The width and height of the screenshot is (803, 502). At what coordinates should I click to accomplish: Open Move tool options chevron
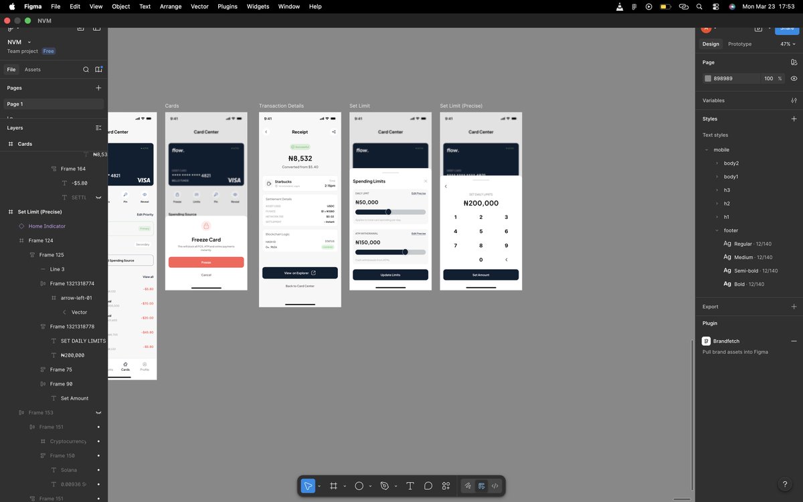coord(319,486)
